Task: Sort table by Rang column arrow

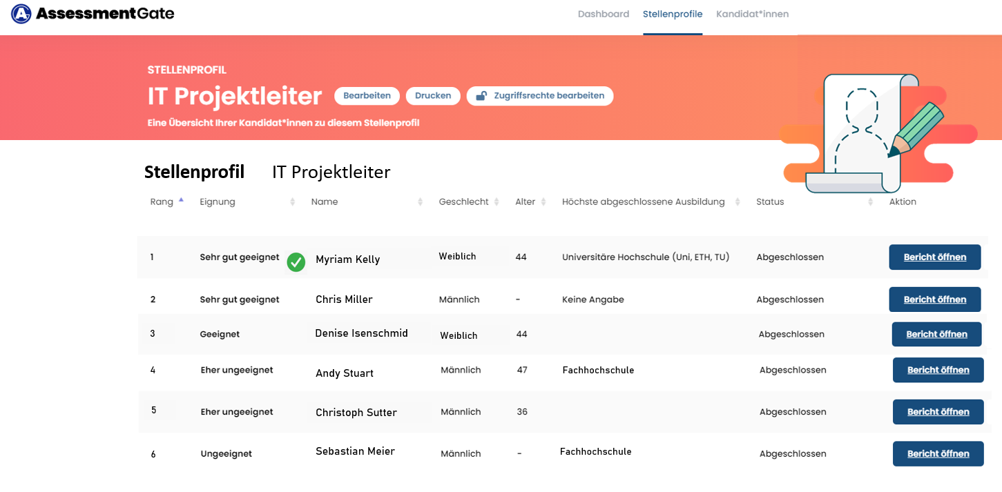Action: click(x=181, y=201)
